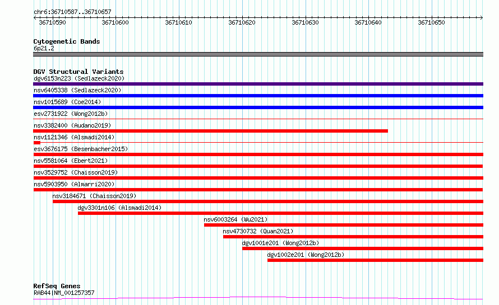The image size is (499, 305).
Task: Click the red dgv1001e201 variant bar
Action: tap(363, 248)
